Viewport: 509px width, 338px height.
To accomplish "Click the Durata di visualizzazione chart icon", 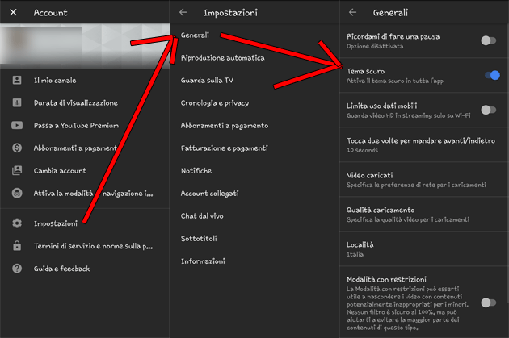I will [x=16, y=103].
